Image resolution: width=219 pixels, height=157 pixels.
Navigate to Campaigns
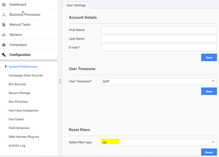18,45
